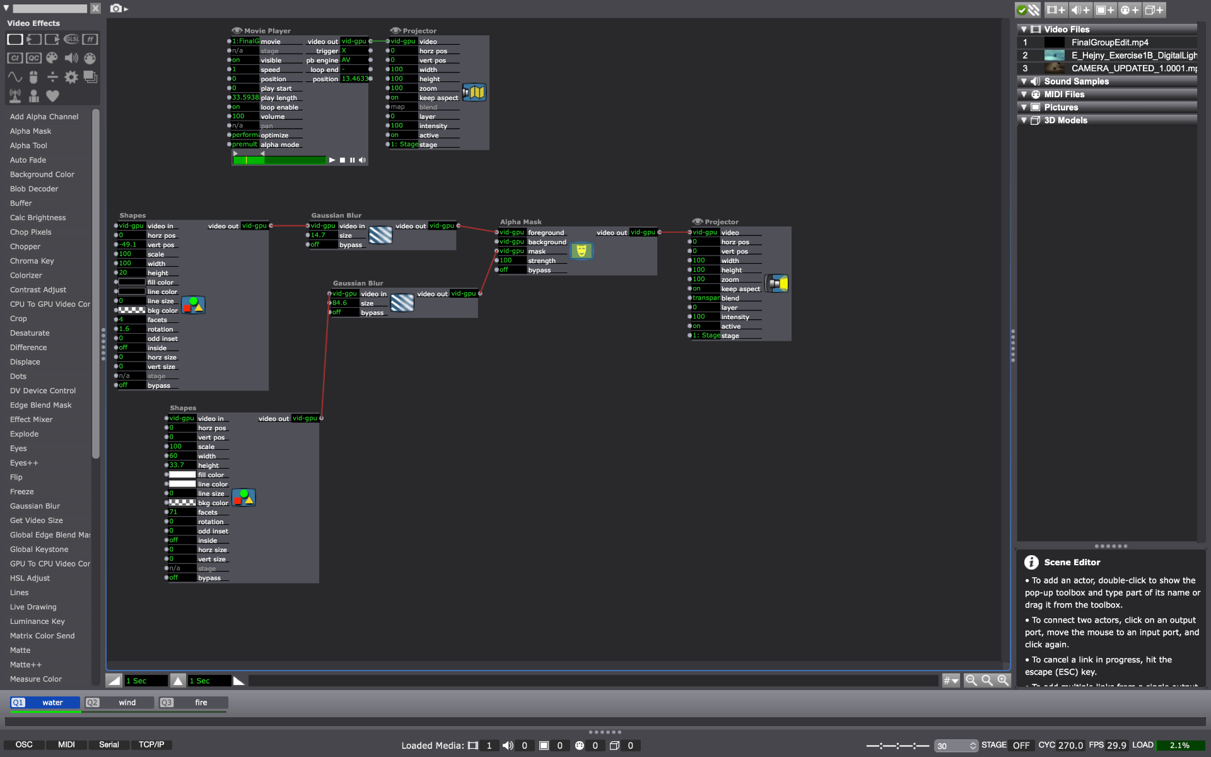Viewport: 1211px width, 757px height.
Task: Toggle the Movie Player actor eye icon
Action: (237, 30)
